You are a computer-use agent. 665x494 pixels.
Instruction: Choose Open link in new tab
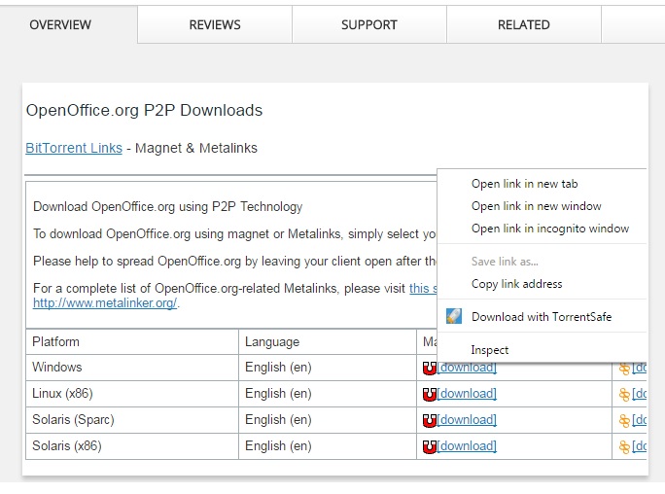pos(542,184)
